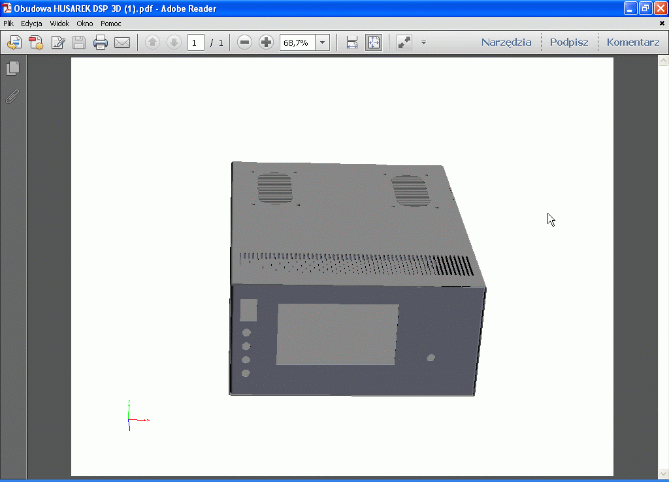Click the Send by email envelope icon
Image resolution: width=669 pixels, height=482 pixels.
pos(122,43)
